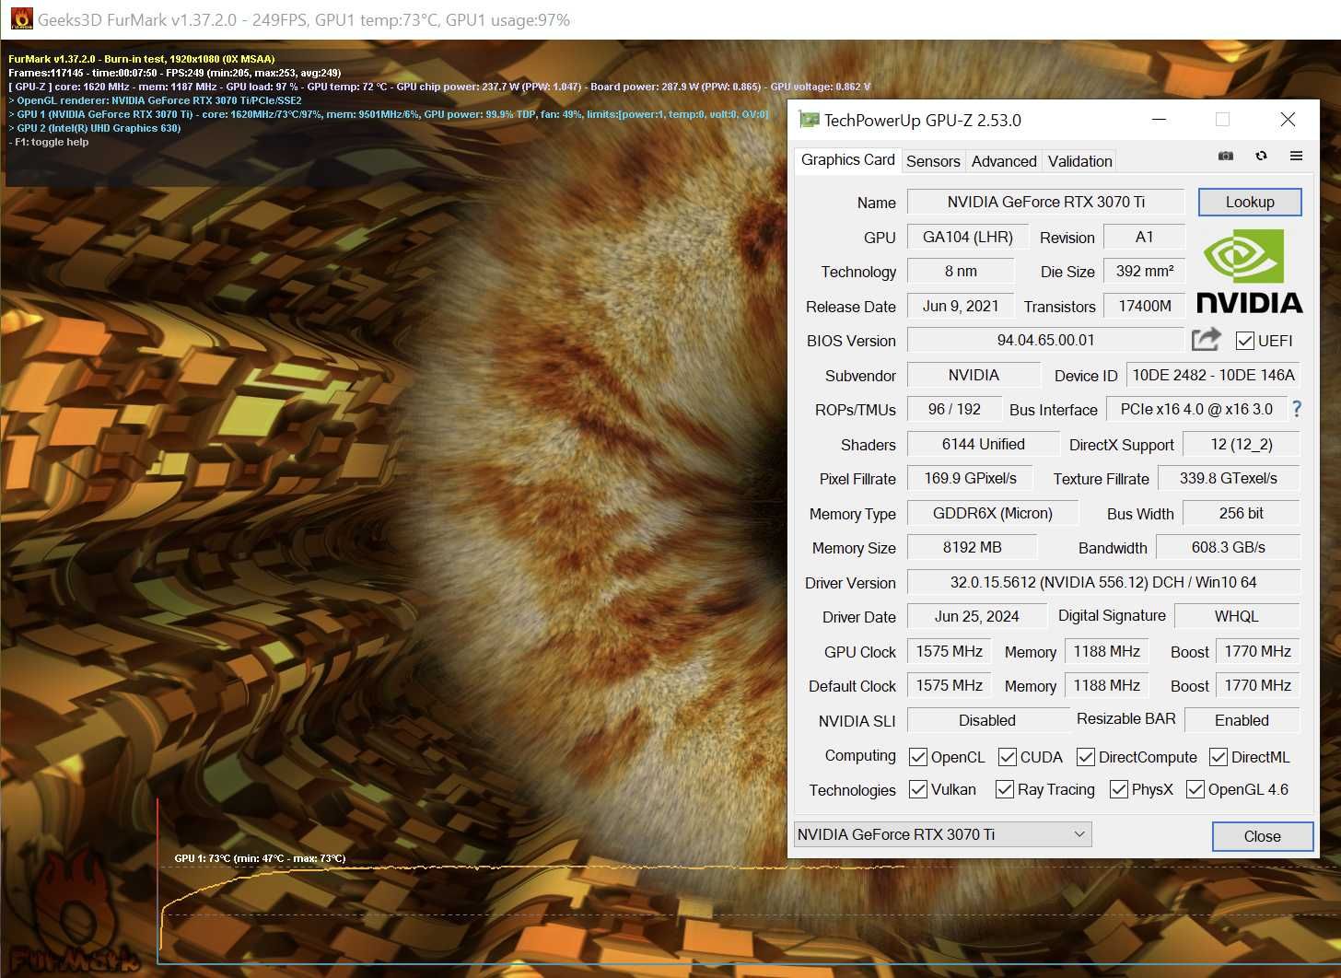Switch to the Sensors tab
This screenshot has height=978, width=1341.
coord(933,161)
